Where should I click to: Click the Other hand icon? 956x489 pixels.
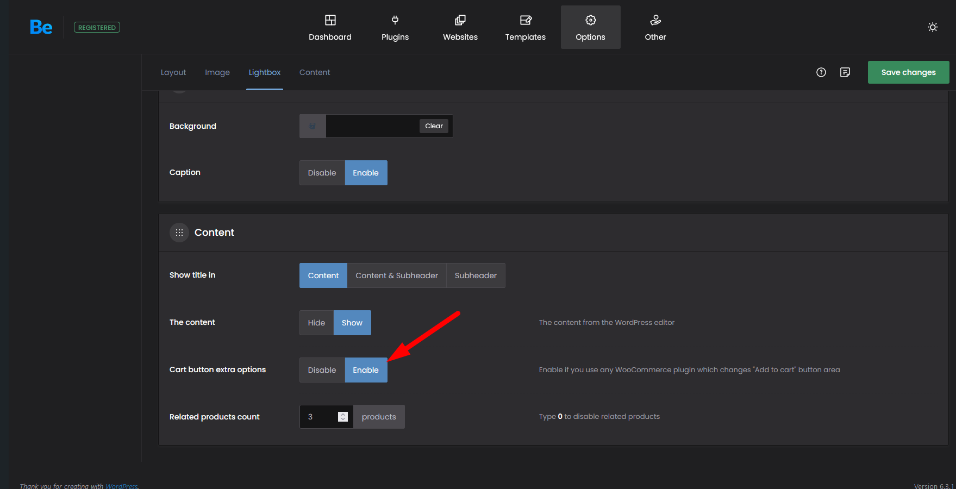[x=655, y=20]
